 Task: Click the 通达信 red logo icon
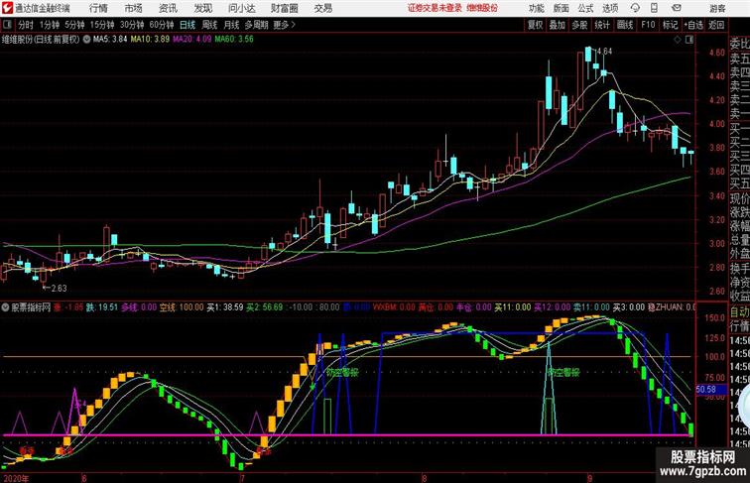pos(7,8)
